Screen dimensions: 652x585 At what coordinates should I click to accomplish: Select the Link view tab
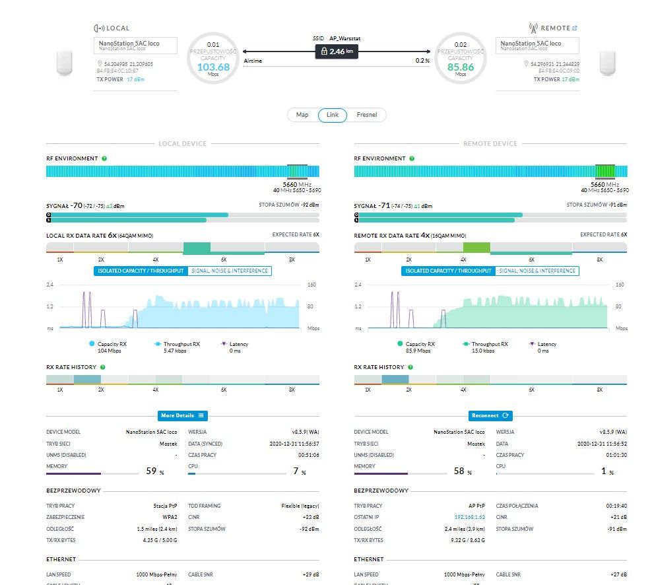coord(332,115)
